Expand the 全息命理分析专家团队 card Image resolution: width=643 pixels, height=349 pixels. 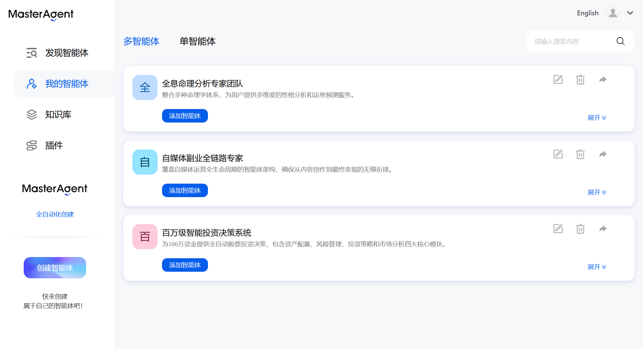[x=597, y=118]
